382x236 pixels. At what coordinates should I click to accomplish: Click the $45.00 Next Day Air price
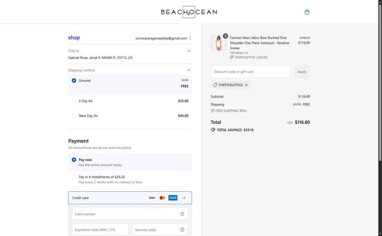pos(183,115)
